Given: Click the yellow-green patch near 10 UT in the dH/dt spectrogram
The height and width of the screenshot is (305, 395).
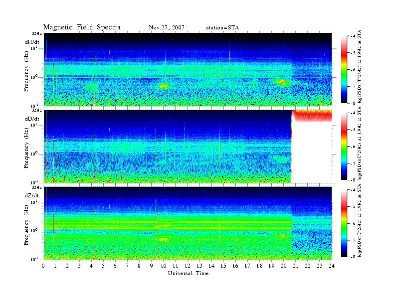Looking at the screenshot, I should [x=163, y=86].
